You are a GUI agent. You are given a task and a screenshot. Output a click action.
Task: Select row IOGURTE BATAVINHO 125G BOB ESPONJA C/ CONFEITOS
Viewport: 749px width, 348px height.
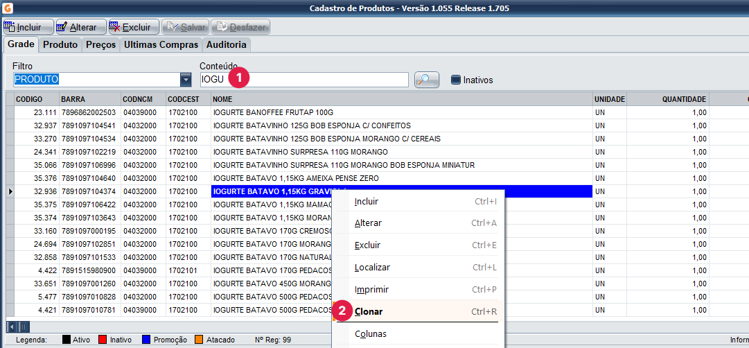[402, 125]
